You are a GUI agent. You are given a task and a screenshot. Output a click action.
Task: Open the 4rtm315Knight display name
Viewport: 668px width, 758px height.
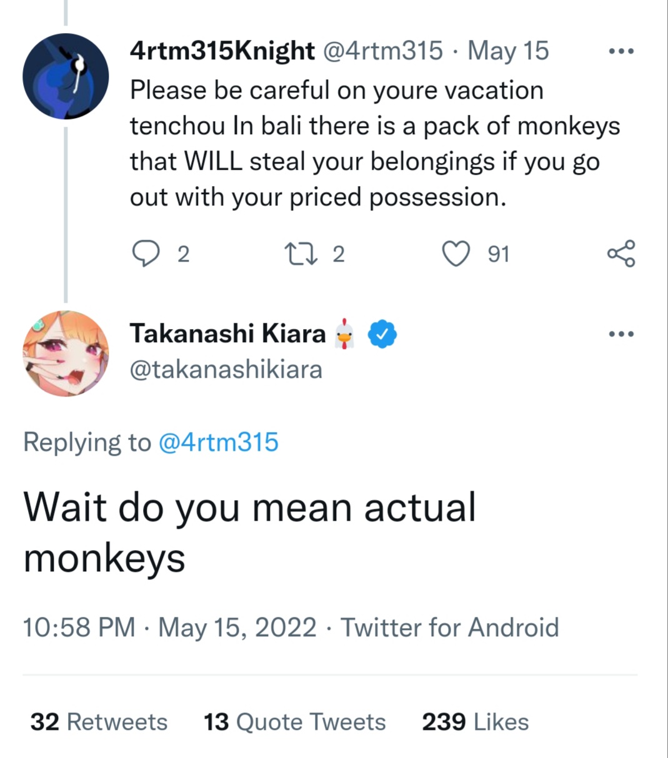pos(222,51)
